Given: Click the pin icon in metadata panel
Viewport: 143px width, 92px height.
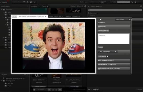Looking at the screenshot, I should [x=98, y=19].
